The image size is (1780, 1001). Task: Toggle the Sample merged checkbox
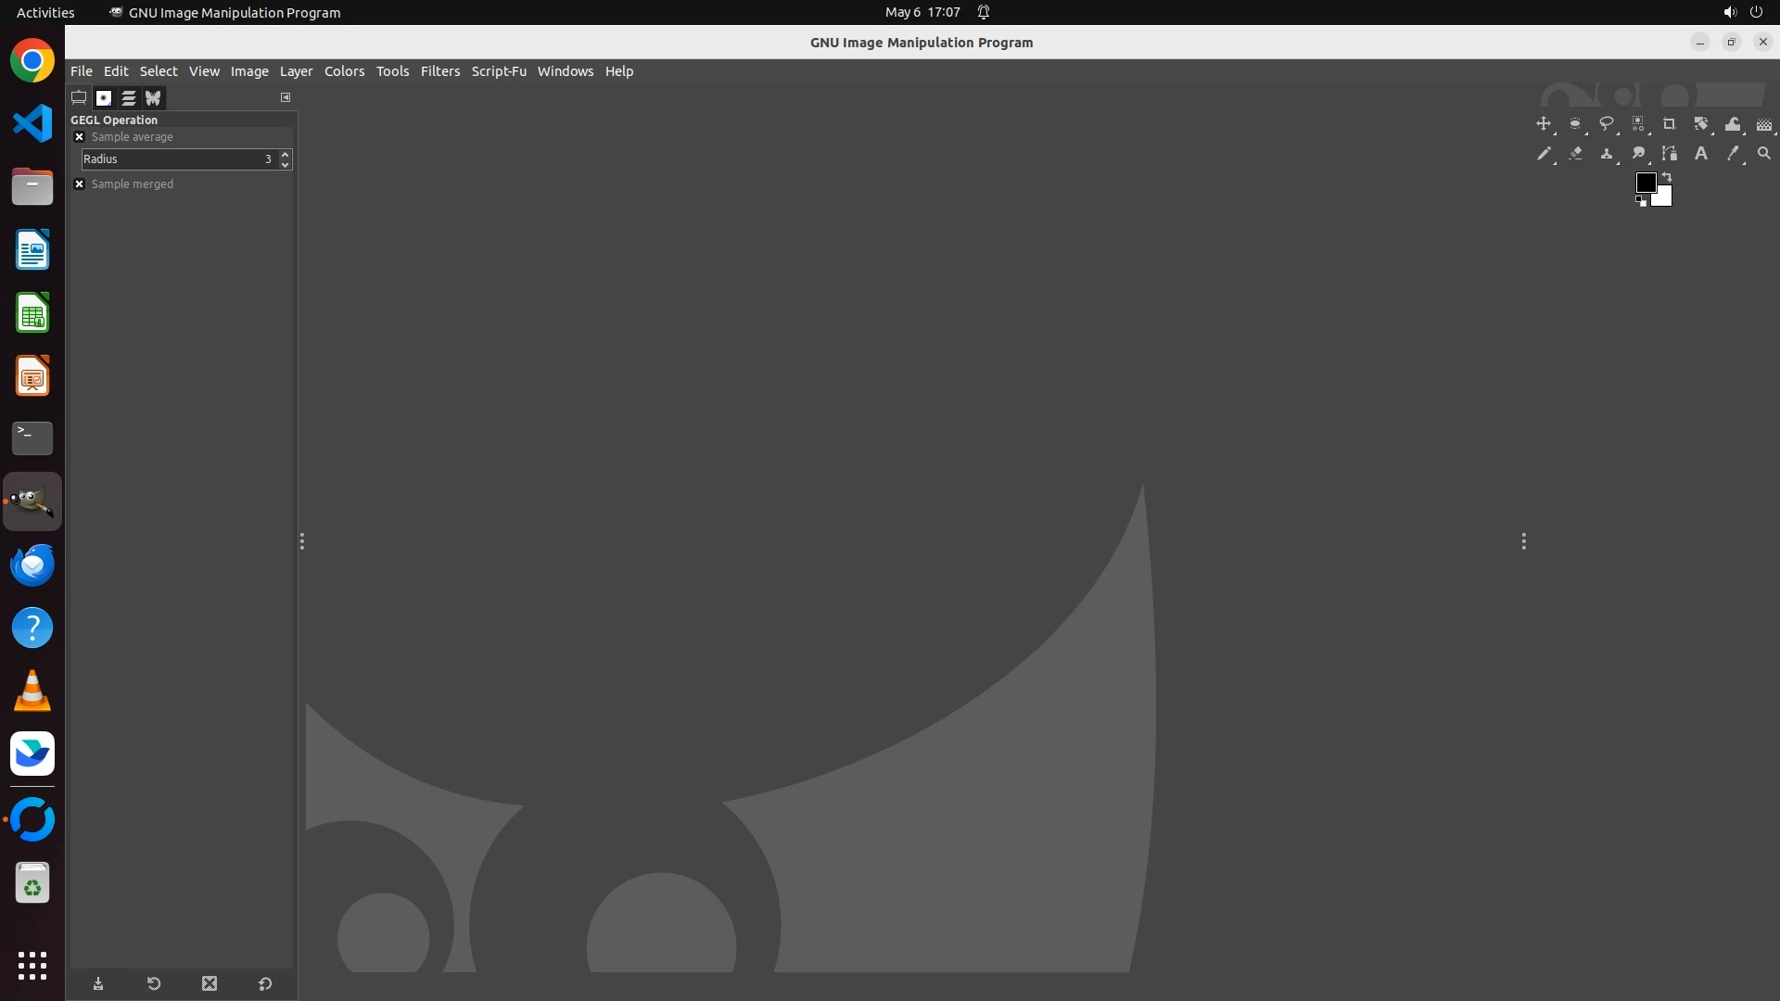(79, 184)
